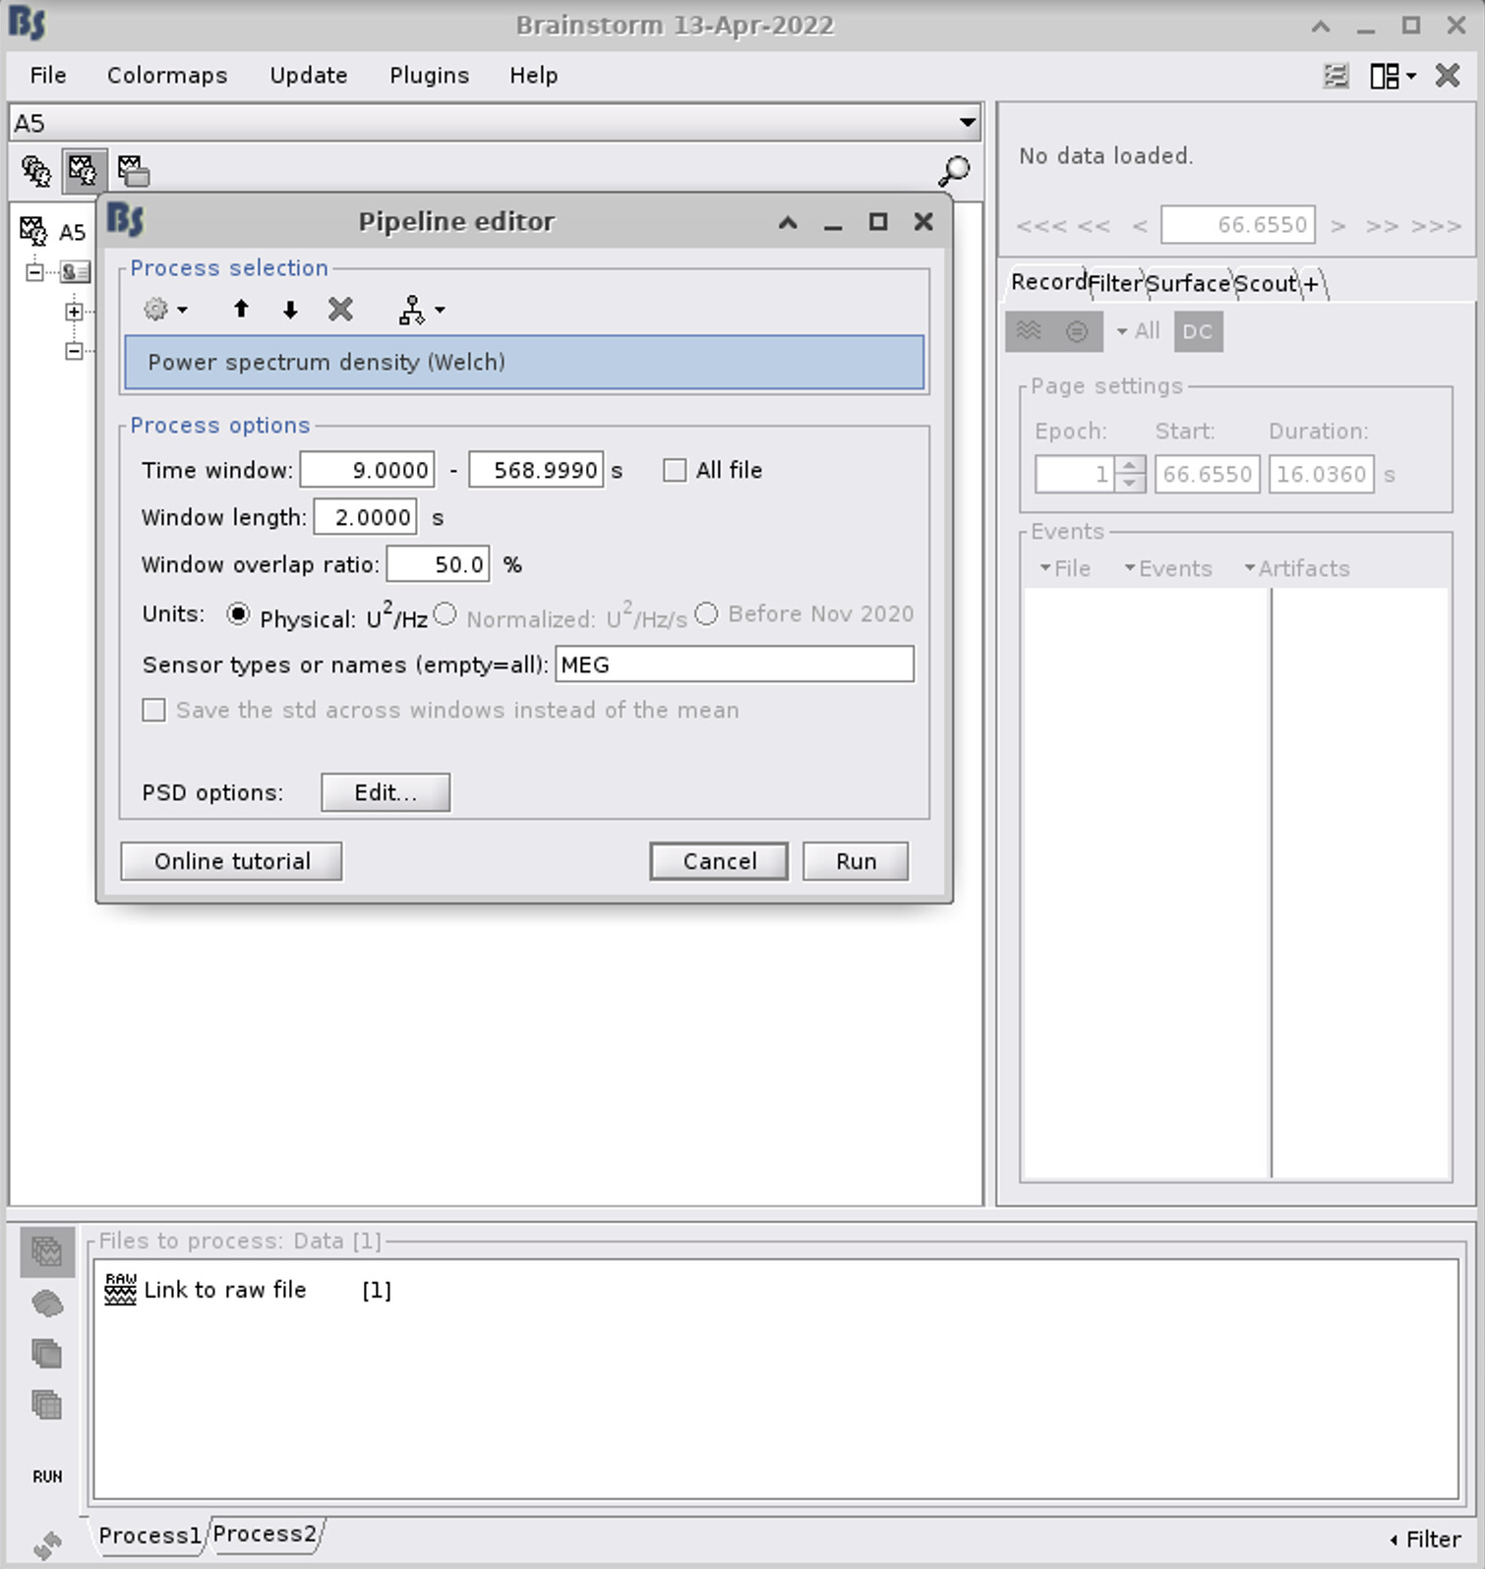Viewport: 1485px width, 1569px height.
Task: Click the Sensor types field containing MEG
Action: click(735, 665)
